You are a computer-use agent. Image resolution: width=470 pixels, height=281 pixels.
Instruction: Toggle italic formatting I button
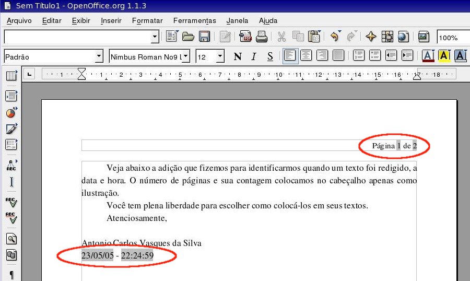[x=254, y=56]
